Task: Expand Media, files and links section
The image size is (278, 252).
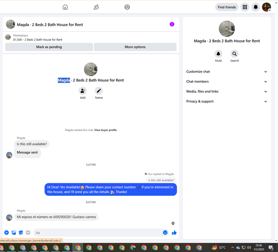Action: pyautogui.click(x=227, y=91)
